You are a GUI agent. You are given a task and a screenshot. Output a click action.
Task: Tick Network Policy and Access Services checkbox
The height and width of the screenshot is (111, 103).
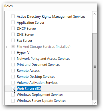13,59
